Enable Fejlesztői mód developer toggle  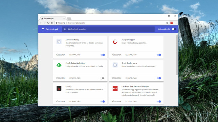[174, 29]
